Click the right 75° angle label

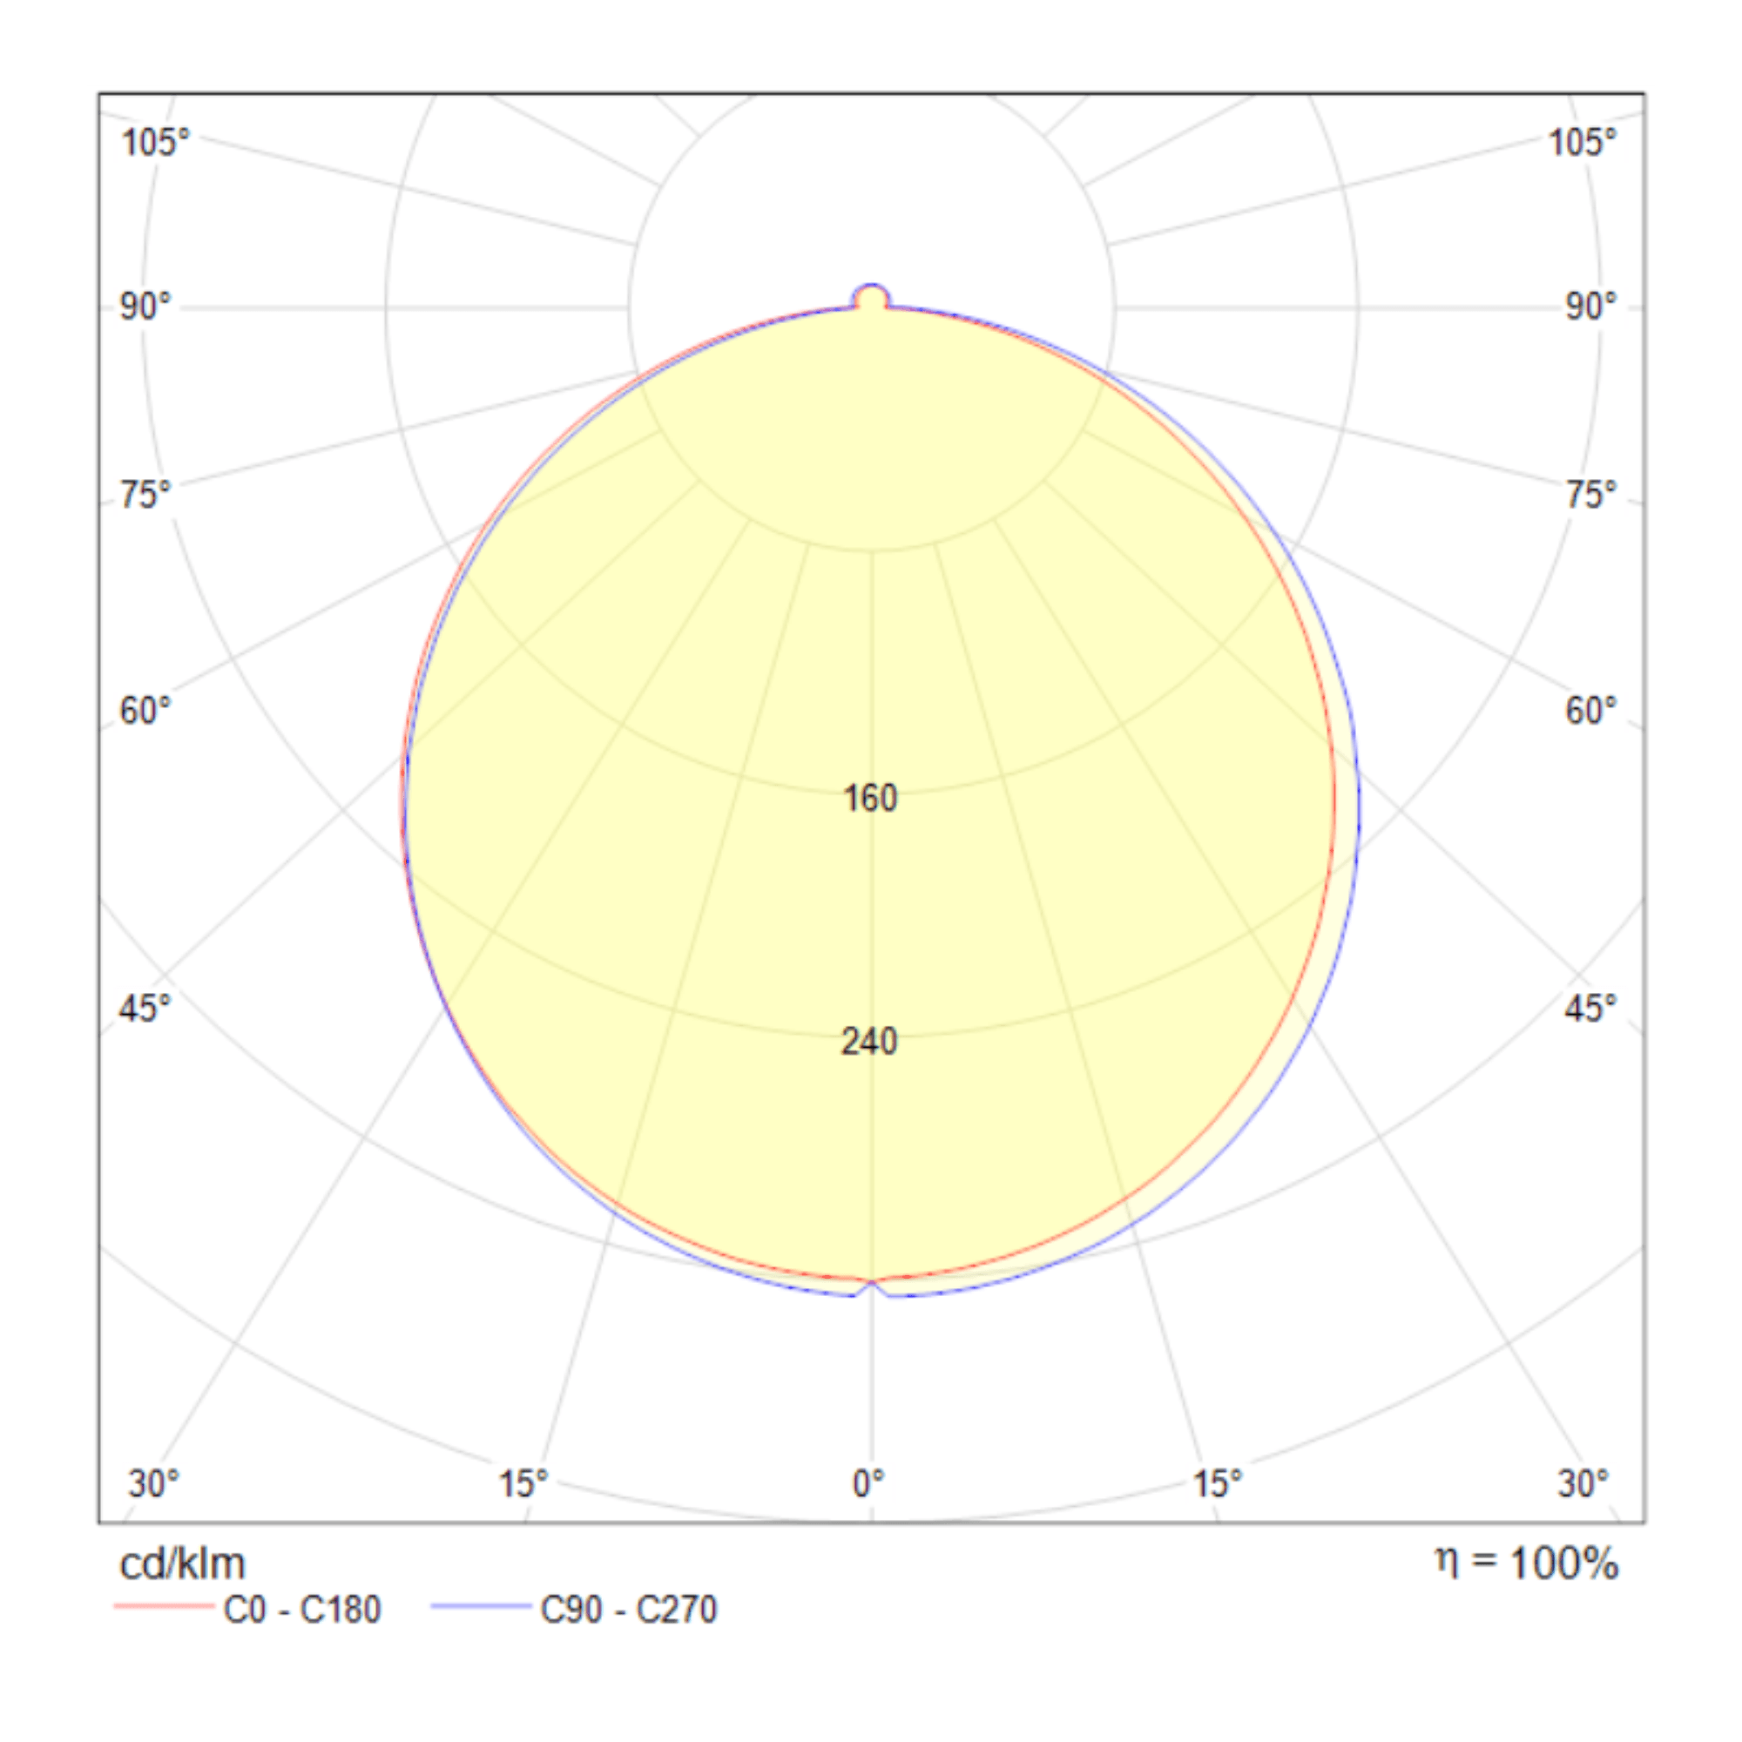click(x=1591, y=495)
